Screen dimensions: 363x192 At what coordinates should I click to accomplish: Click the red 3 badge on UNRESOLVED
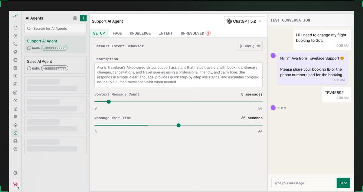tap(208, 33)
